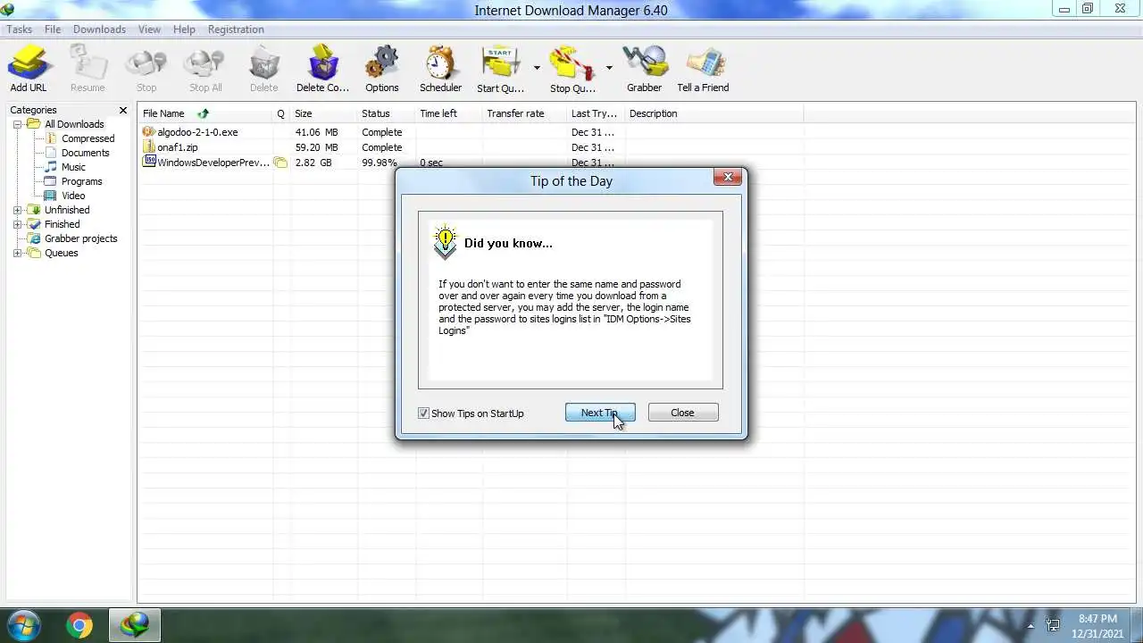Click the Stop toolbar icon
Viewport: 1143px width, 643px height.
(x=146, y=70)
